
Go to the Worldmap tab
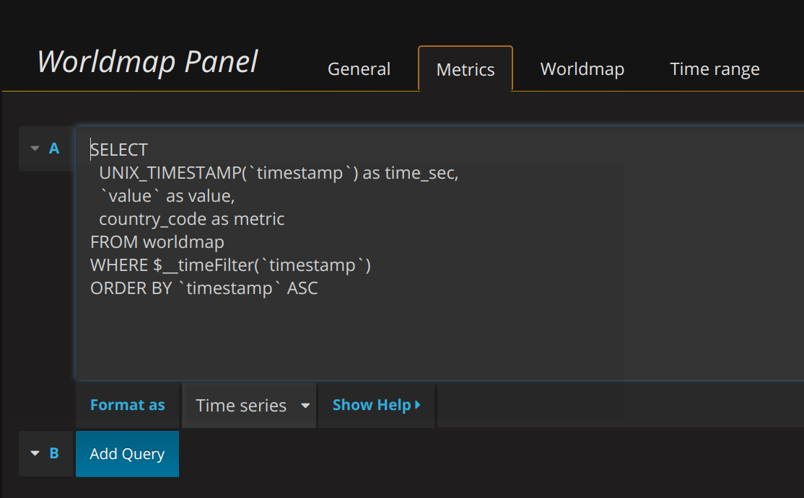[x=582, y=68]
